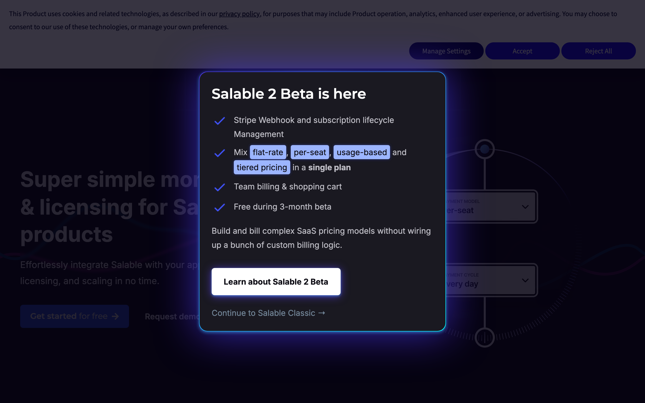Select the usage-based pricing tag
The image size is (645, 403).
tap(361, 152)
